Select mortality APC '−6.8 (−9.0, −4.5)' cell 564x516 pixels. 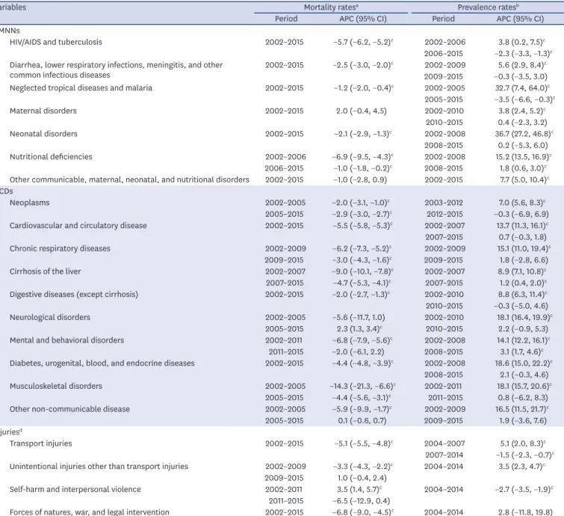362,512
